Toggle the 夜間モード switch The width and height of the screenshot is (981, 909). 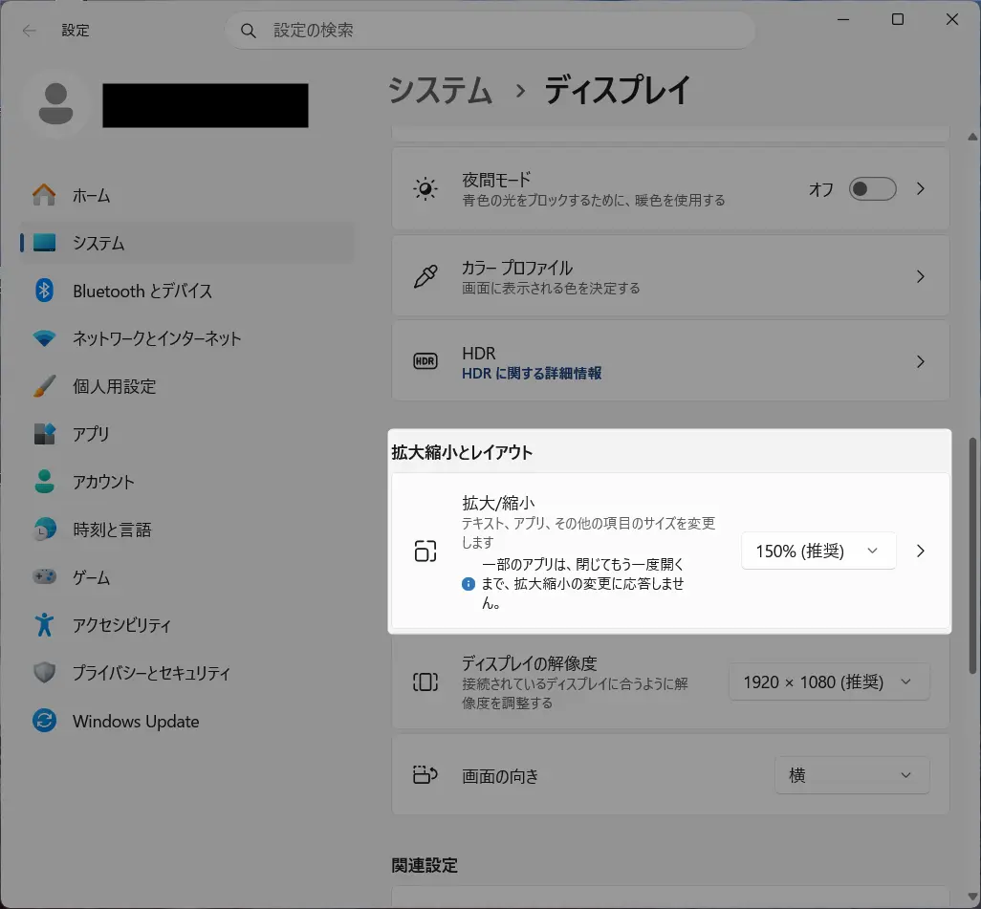tap(872, 189)
